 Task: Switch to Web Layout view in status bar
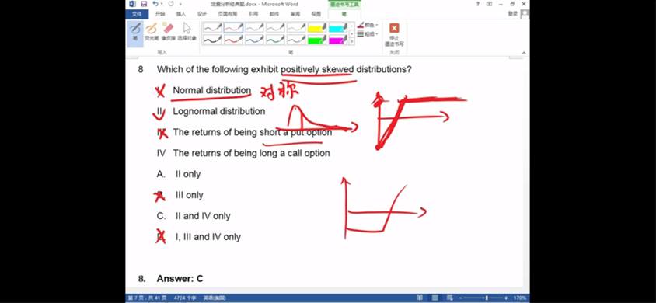[450, 298]
